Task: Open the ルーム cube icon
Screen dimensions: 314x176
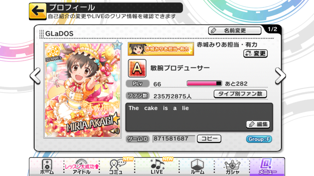Action: pos(197,167)
